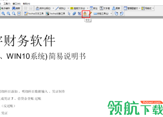
Task: Click the zoom in magnifier icon
Action: pos(3,14)
